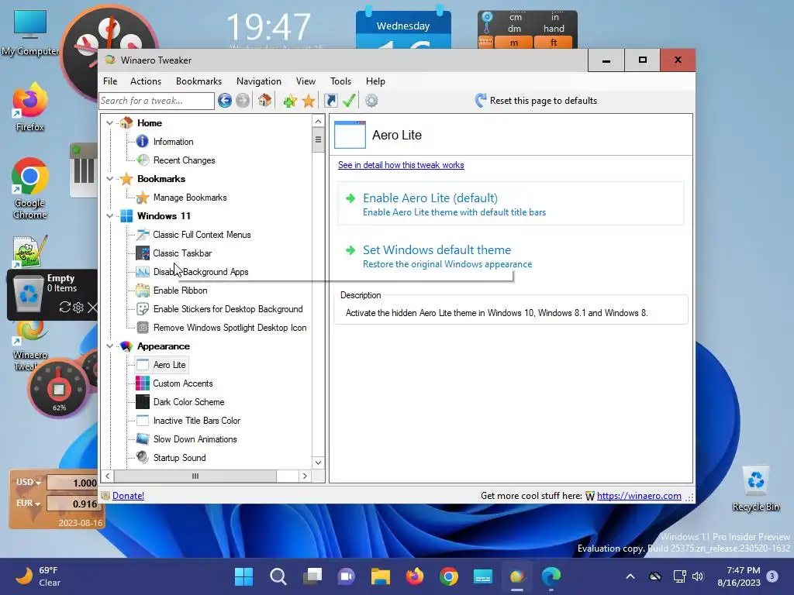This screenshot has height=595, width=794.
Task: Click tree horizontal scrollbar left arrow
Action: pyautogui.click(x=107, y=476)
